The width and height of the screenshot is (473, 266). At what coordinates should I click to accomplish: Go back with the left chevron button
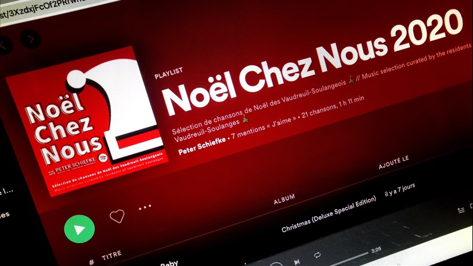[x=3, y=45]
